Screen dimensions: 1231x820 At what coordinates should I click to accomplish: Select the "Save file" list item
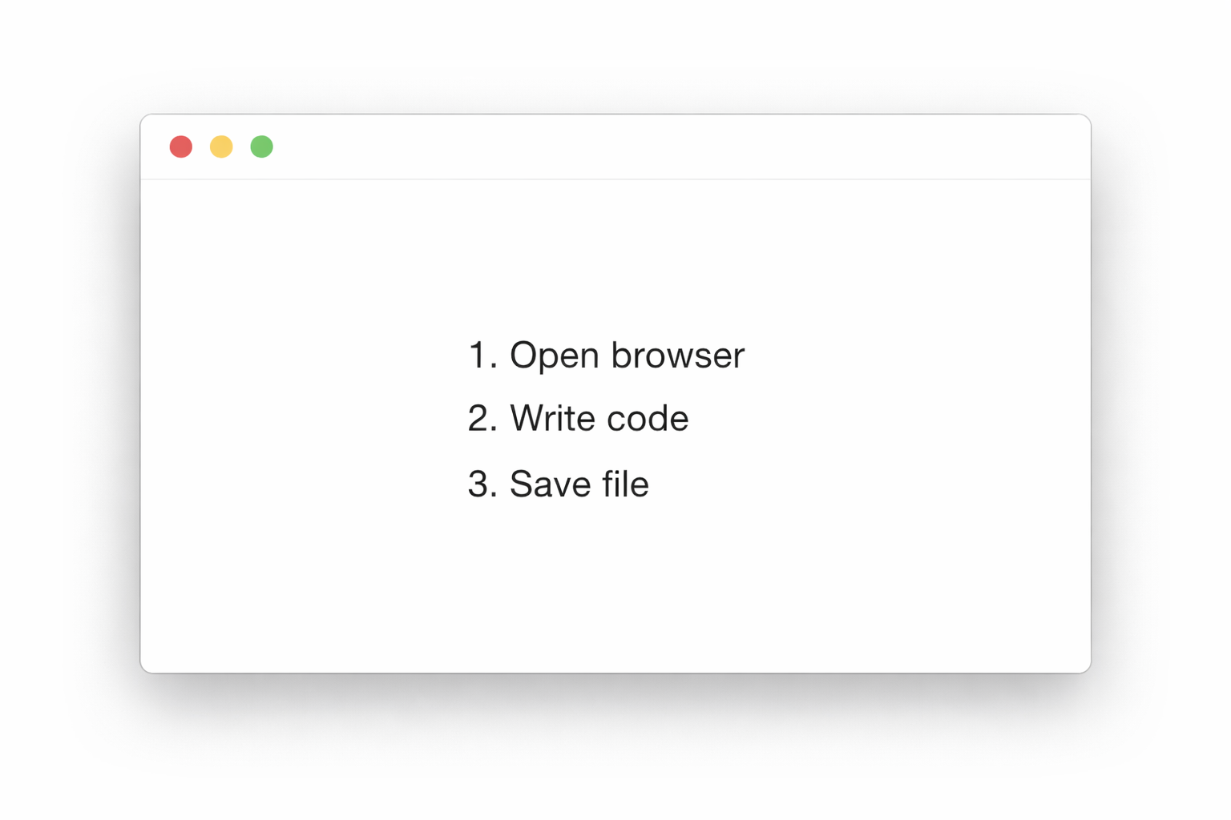pos(579,484)
